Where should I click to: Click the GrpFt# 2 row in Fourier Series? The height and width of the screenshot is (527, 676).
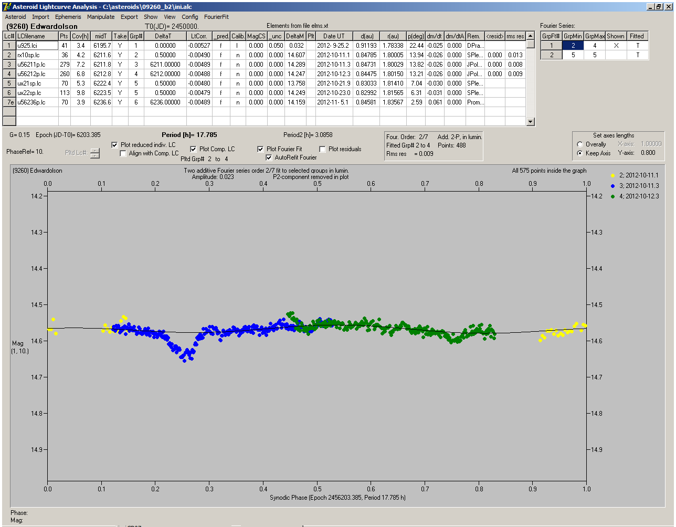[551, 55]
